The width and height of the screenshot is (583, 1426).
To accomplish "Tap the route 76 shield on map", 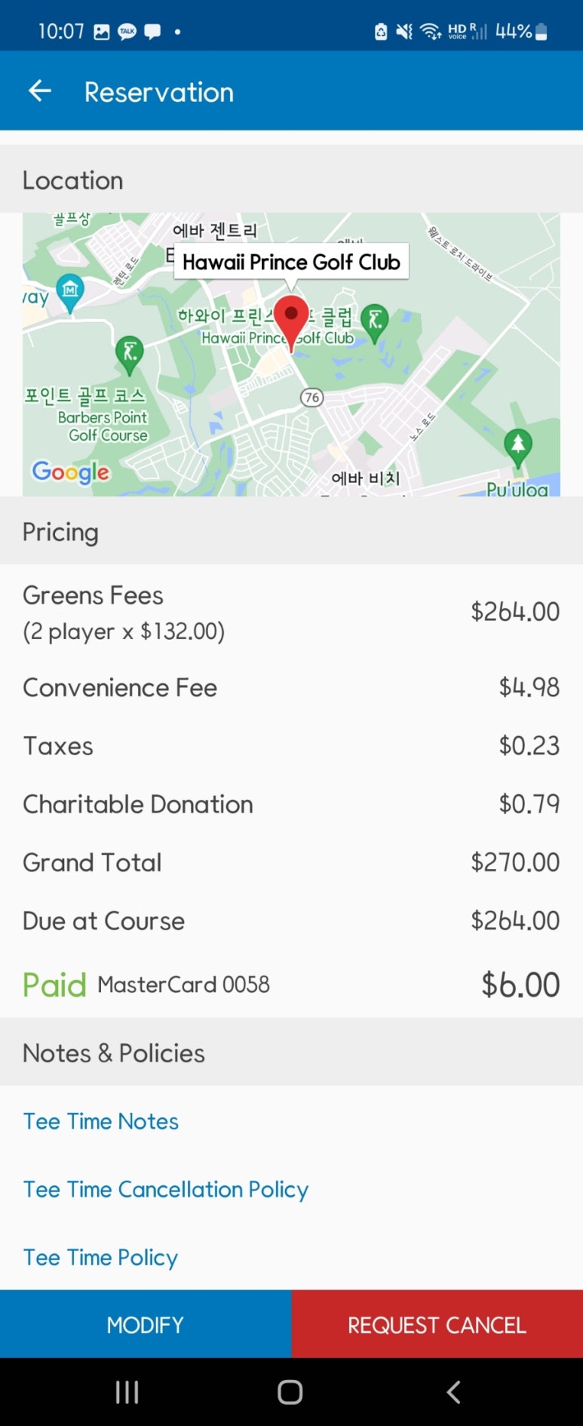I will [x=311, y=398].
